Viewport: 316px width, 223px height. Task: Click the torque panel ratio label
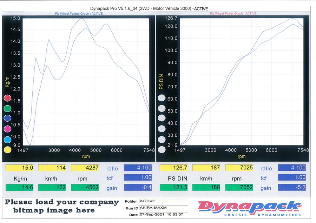point(112,168)
